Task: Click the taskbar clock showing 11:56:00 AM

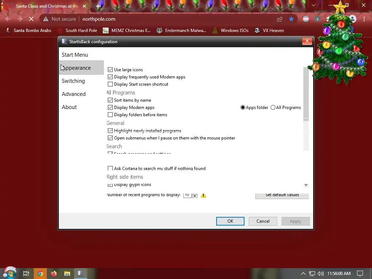Action: point(339,274)
